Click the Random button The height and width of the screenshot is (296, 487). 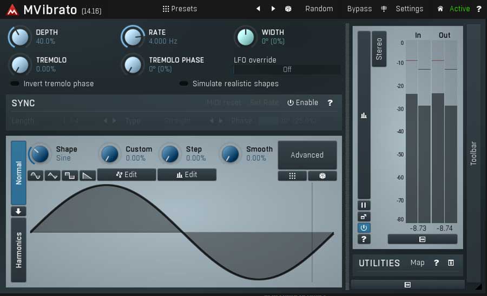(319, 9)
